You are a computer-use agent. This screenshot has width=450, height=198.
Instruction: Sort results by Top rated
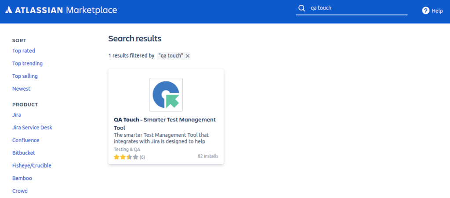tap(24, 51)
